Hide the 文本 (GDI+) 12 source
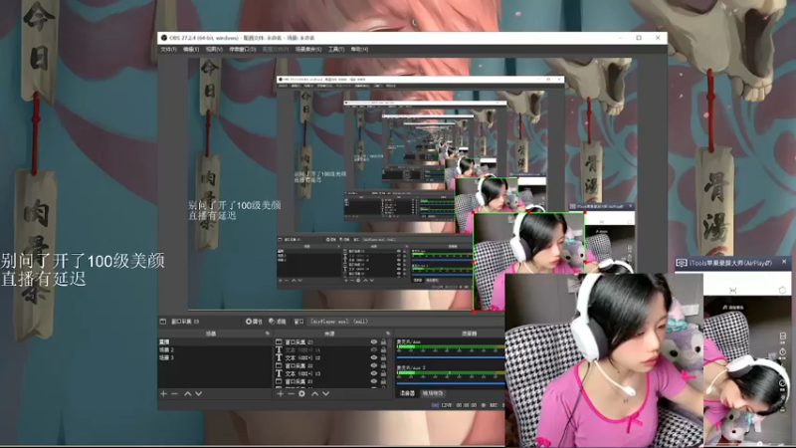796x448 pixels. point(374,357)
